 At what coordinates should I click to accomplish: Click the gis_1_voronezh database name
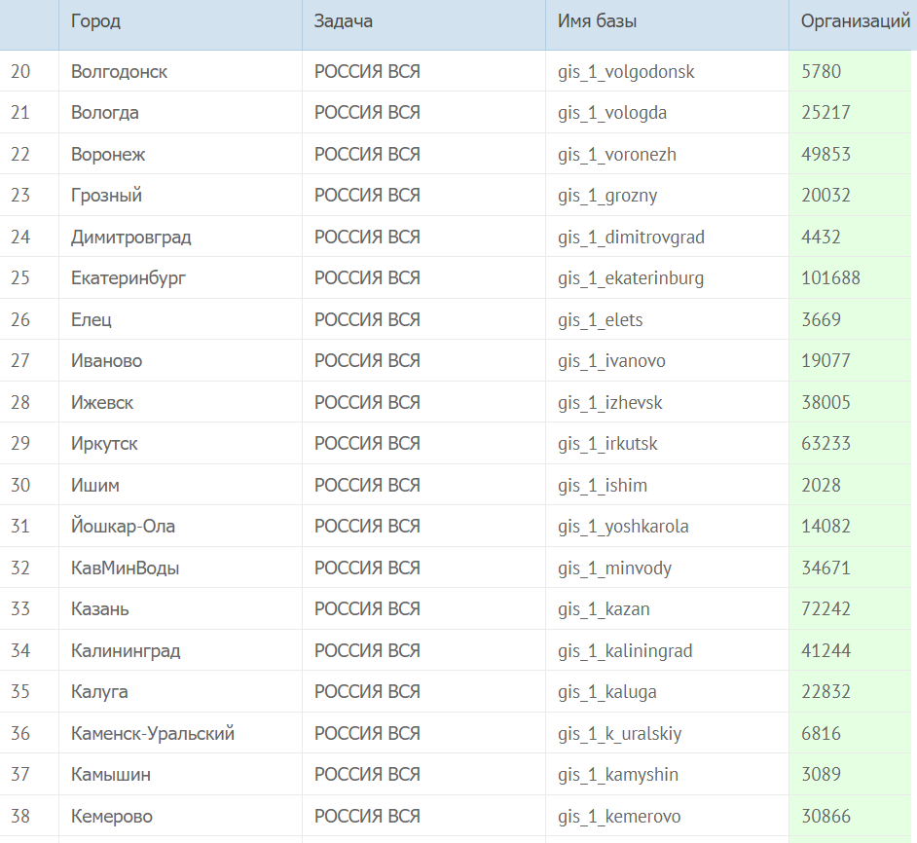(616, 154)
